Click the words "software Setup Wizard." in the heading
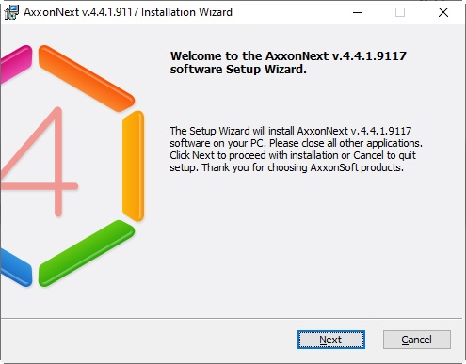Viewport: 466px width, 364px height. (238, 70)
